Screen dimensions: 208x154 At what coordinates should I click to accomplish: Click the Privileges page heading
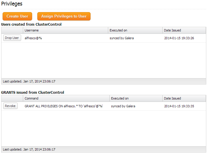12,4
